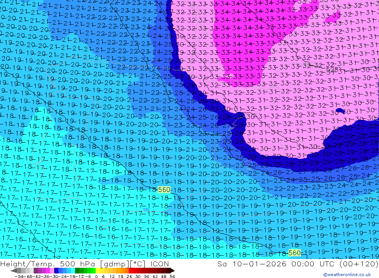
Task: Click the "36" tick label on the color scale
Action: 146,276
